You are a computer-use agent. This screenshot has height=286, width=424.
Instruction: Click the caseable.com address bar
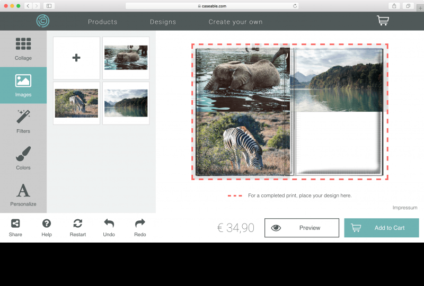[212, 6]
